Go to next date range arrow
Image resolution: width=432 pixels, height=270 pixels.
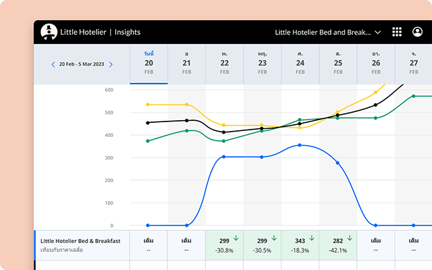coord(111,65)
